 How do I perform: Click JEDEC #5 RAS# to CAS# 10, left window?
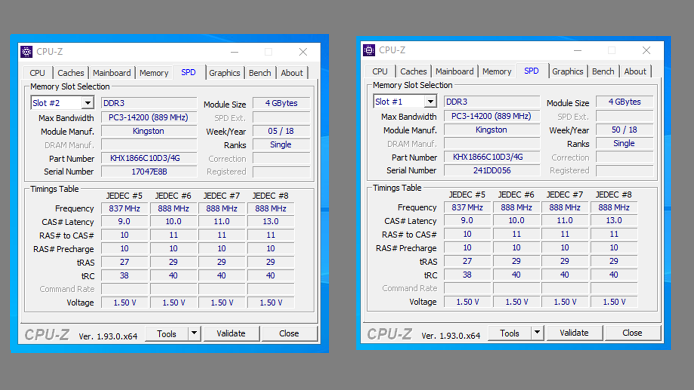tap(124, 235)
